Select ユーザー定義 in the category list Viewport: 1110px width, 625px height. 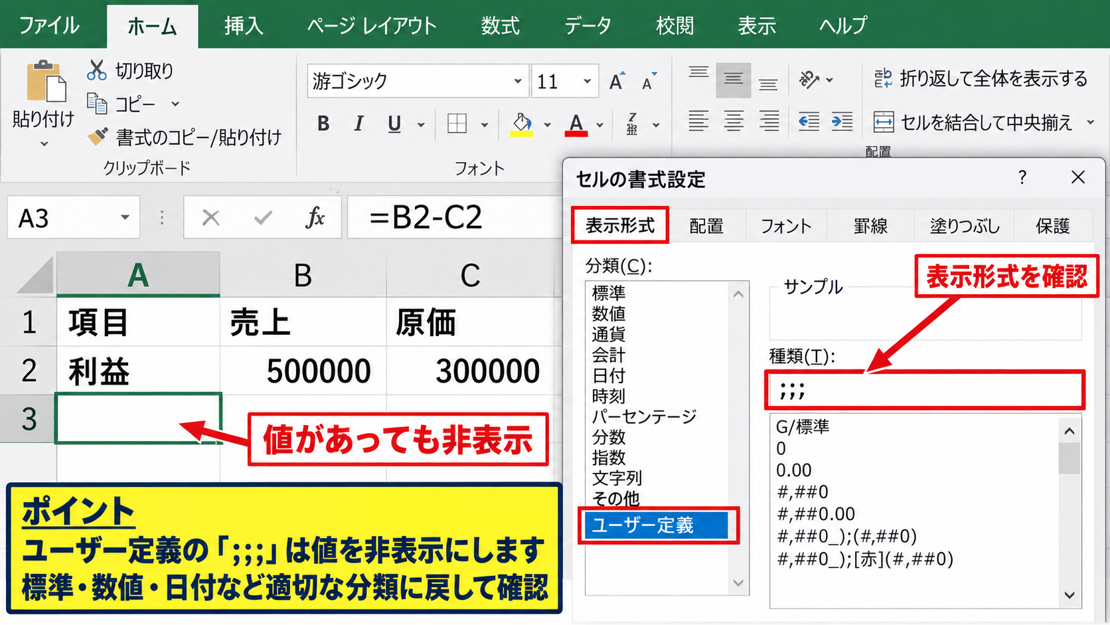657,525
